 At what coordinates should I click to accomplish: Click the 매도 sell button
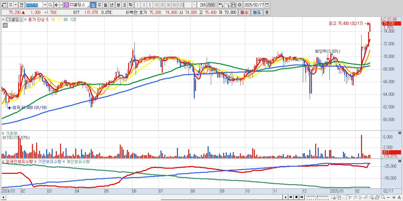tap(257, 12)
